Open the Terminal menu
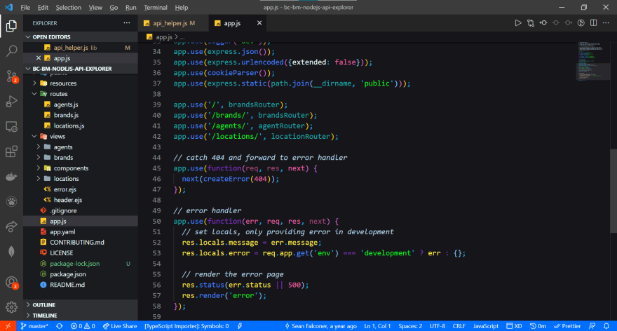617x331 pixels. [156, 7]
